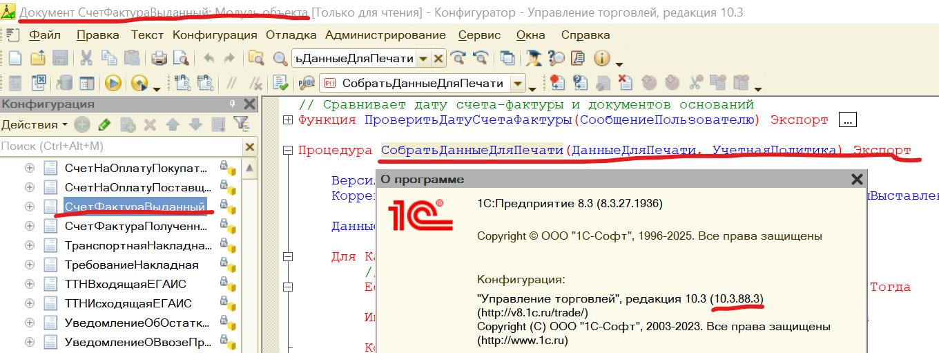
Task: Open the configuration window icon
Action: (x=87, y=84)
